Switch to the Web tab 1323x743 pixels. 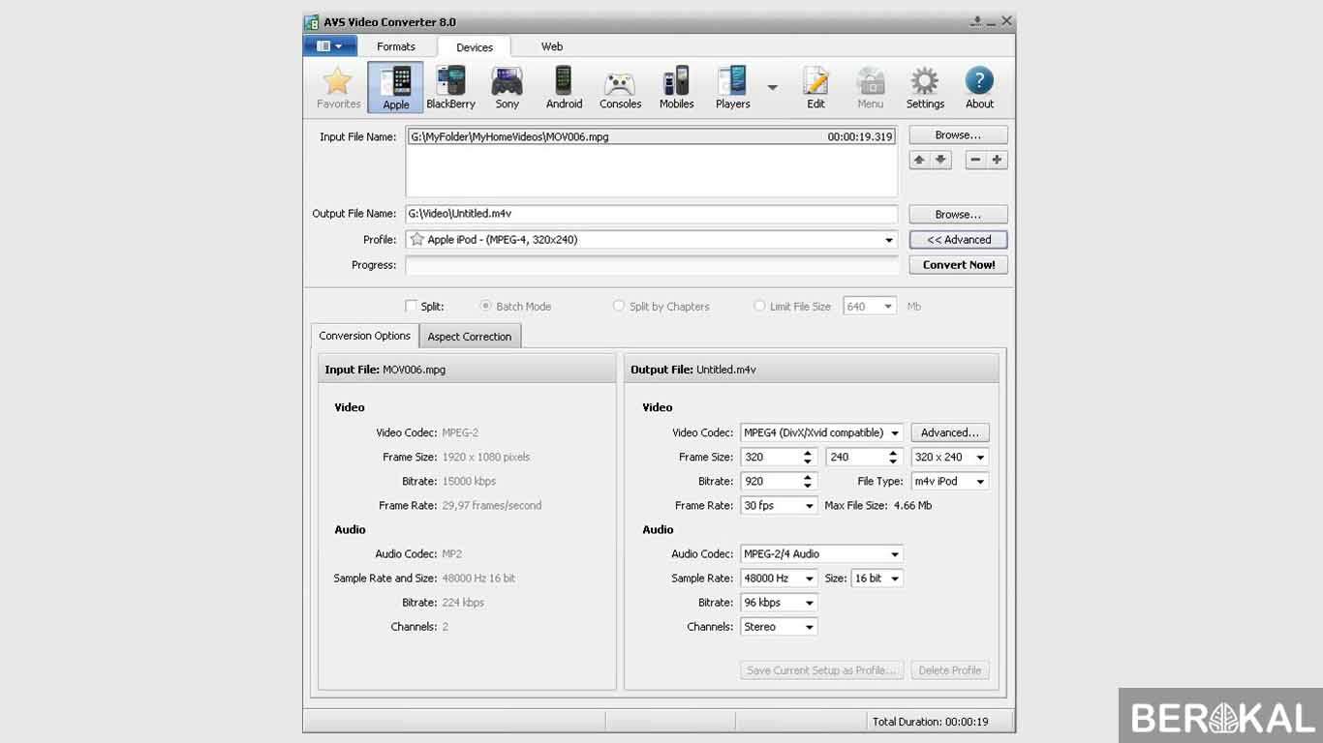point(552,46)
